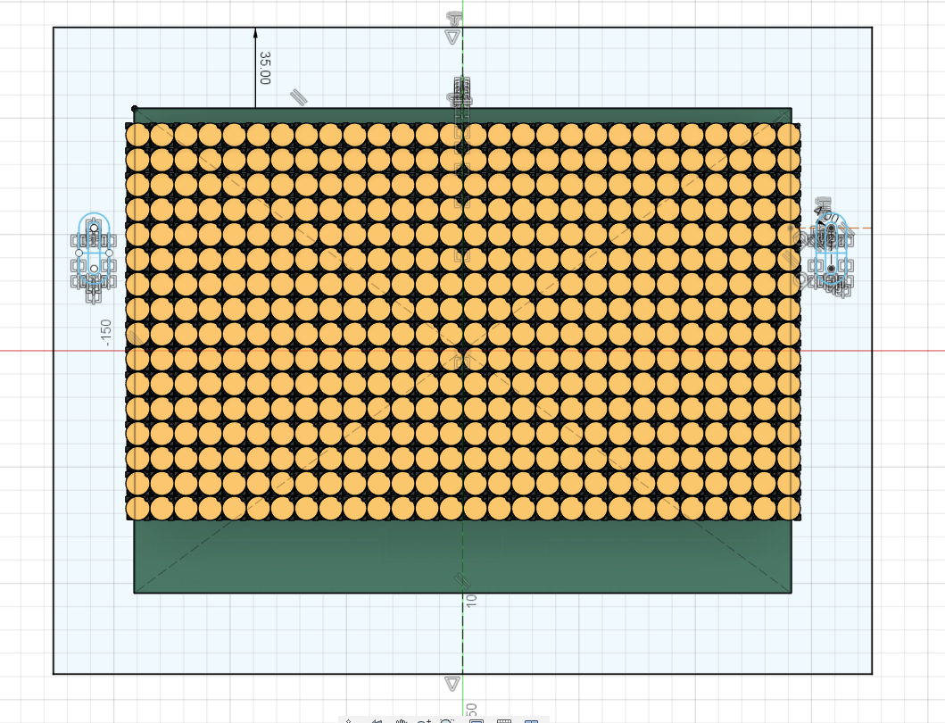Select sketch point at green rectangle's top-left corner

click(x=134, y=109)
